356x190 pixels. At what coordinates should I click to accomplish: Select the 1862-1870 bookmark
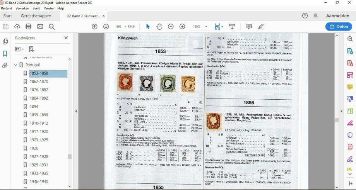39,81
